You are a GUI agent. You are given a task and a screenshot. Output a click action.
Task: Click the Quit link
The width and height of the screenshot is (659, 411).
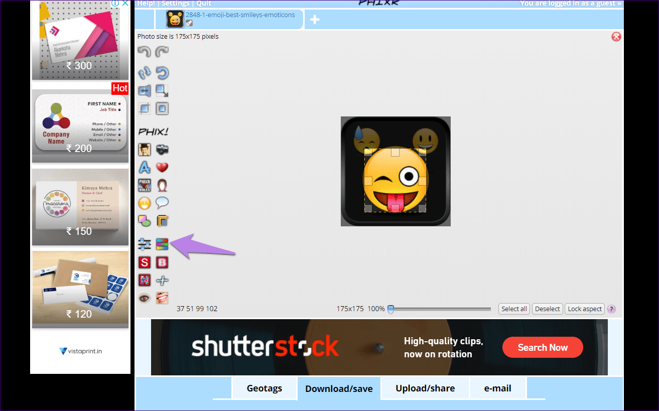point(204,3)
